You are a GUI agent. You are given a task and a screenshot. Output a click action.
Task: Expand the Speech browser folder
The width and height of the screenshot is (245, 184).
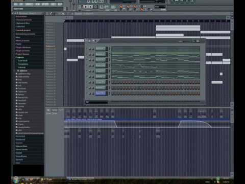tap(19, 159)
